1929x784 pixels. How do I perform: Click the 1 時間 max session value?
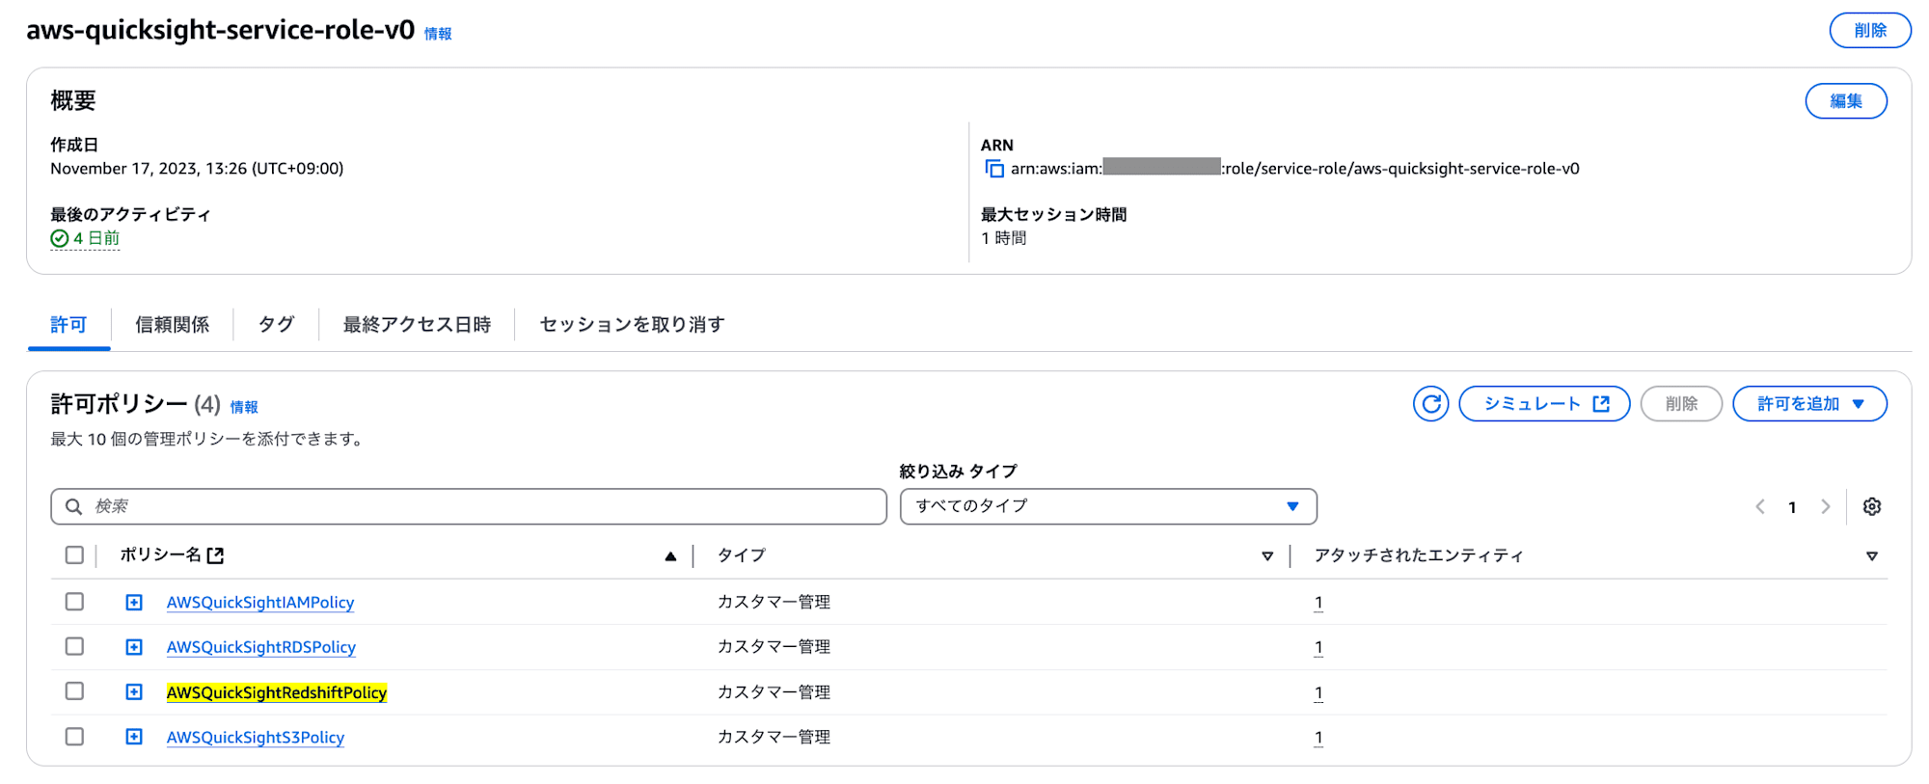[x=1004, y=238]
